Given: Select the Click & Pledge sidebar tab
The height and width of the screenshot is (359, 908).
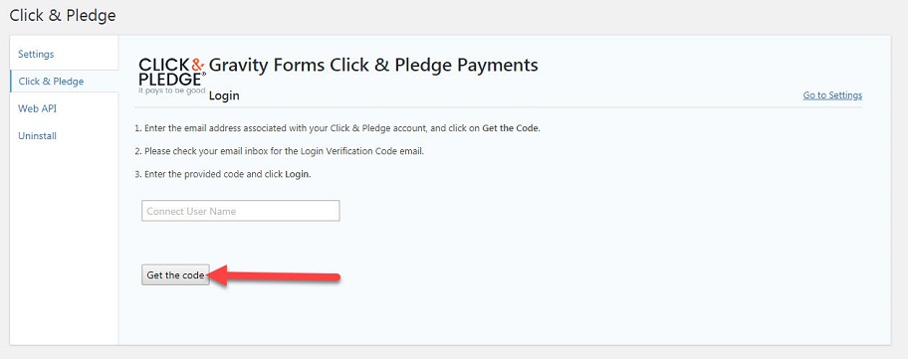Looking at the screenshot, I should coord(51,81).
